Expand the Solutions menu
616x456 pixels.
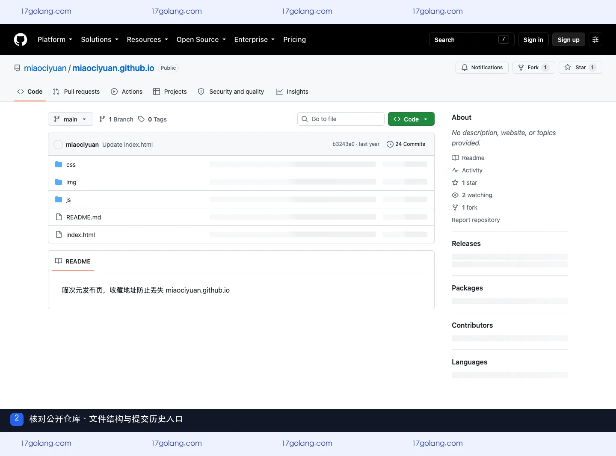point(100,39)
